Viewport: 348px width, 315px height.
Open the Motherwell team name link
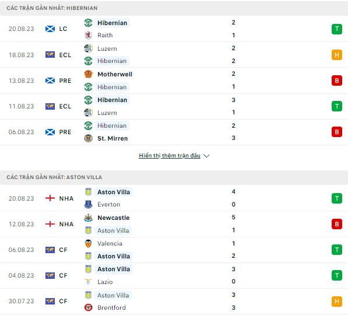tap(115, 74)
